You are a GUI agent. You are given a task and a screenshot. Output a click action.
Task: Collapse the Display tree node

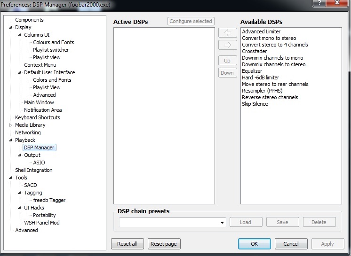11,27
